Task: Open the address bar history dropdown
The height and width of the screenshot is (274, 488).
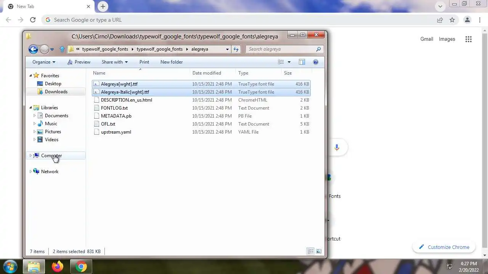Action: tap(227, 49)
